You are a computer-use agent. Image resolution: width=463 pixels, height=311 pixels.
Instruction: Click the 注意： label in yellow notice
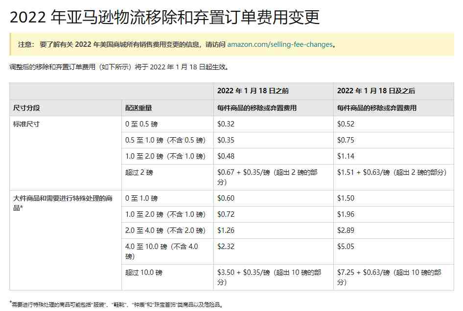click(x=26, y=44)
